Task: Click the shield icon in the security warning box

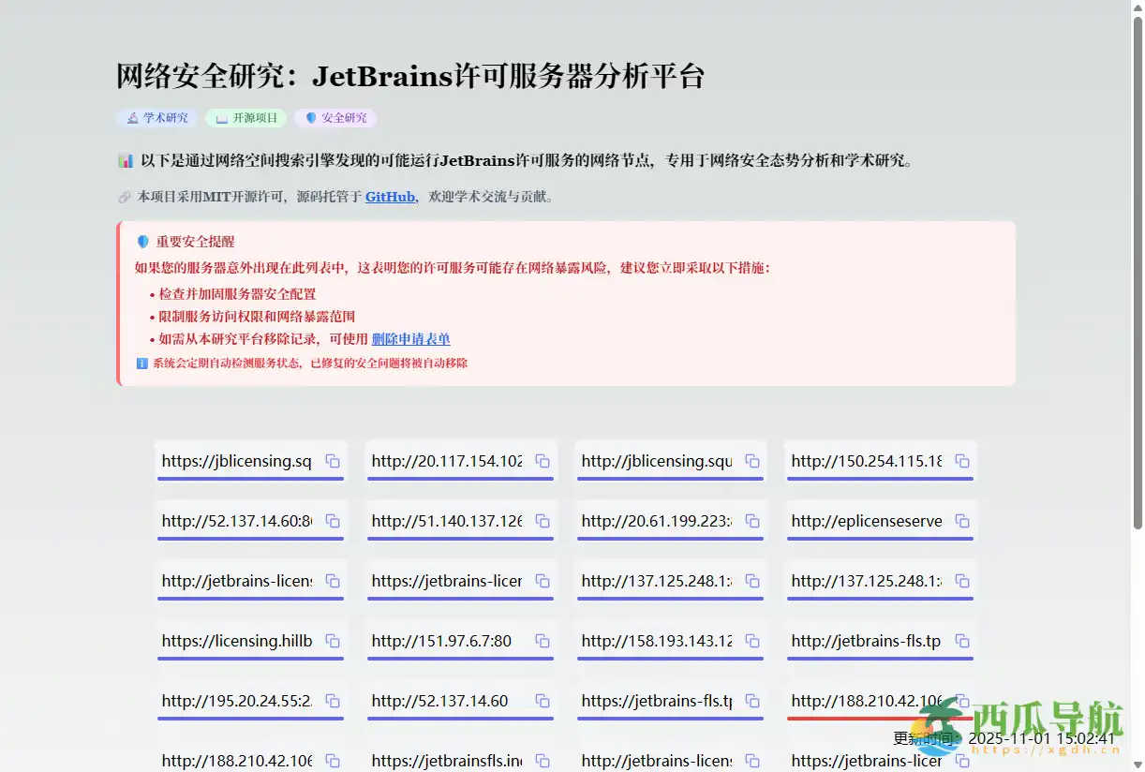Action: (x=142, y=242)
